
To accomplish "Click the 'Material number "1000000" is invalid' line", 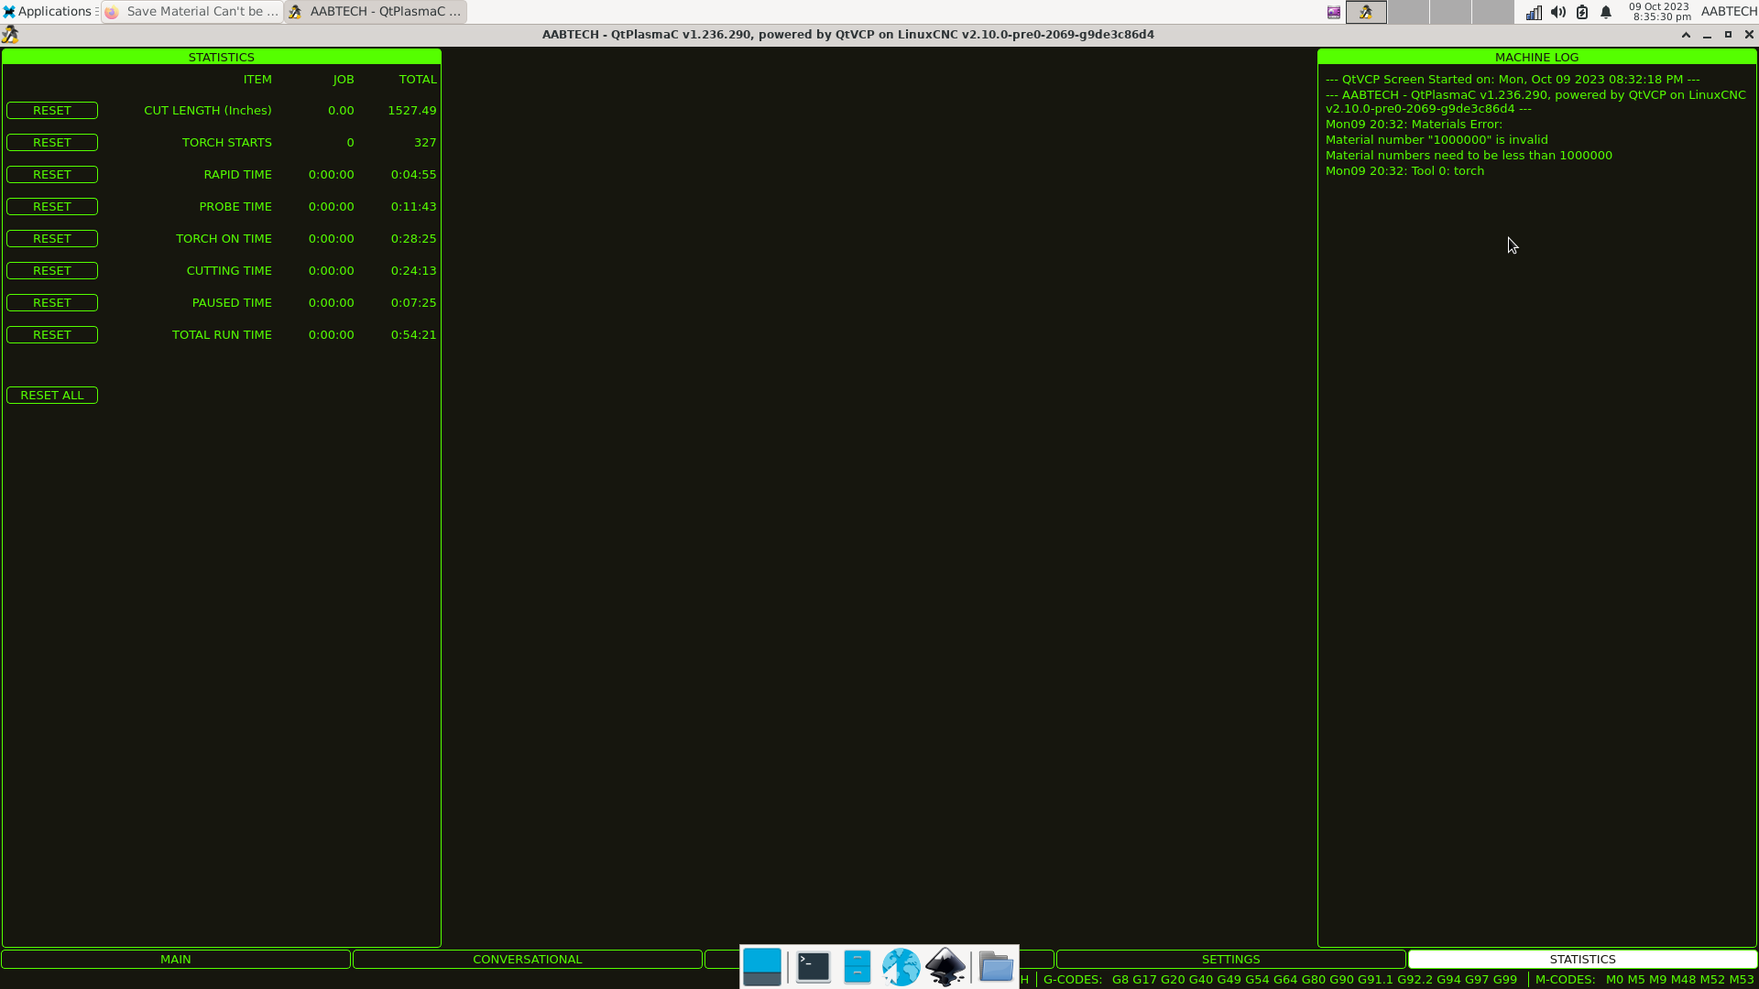I will tap(1437, 140).
